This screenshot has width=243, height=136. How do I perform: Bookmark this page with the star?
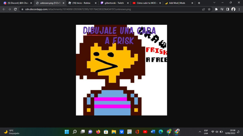(x=209, y=9)
